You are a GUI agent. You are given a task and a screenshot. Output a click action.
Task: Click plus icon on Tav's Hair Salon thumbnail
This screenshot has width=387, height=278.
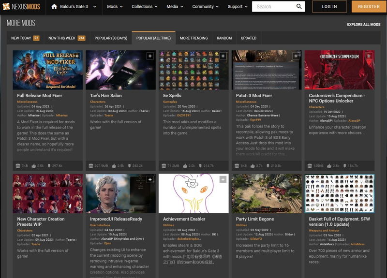tap(150, 56)
